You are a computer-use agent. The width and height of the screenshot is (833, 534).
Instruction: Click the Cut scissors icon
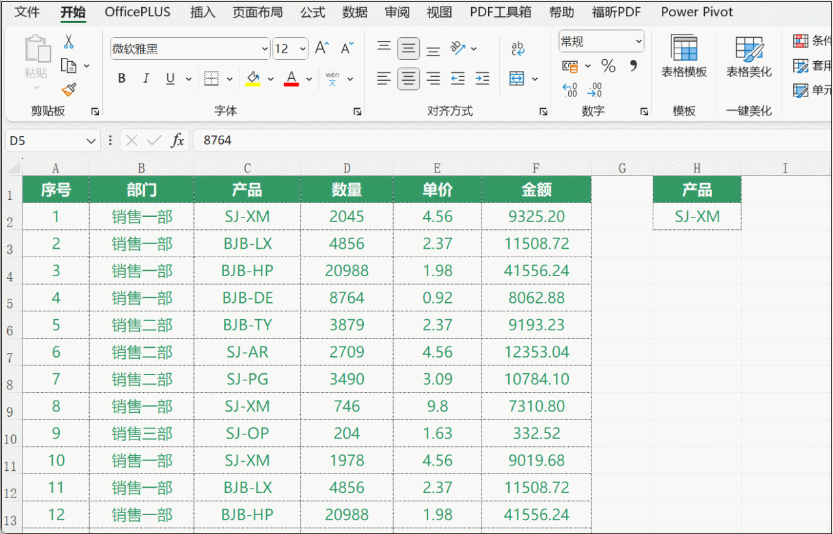68,42
